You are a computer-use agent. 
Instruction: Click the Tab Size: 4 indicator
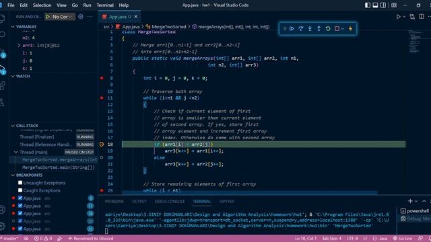click(x=332, y=239)
